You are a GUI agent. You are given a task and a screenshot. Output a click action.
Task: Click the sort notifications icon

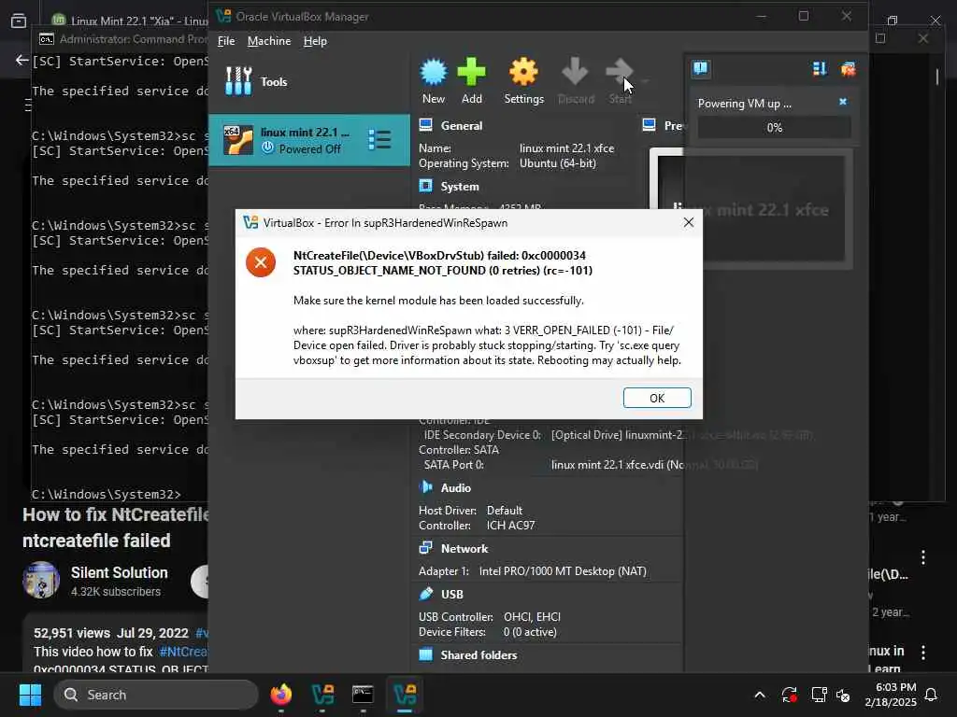820,69
